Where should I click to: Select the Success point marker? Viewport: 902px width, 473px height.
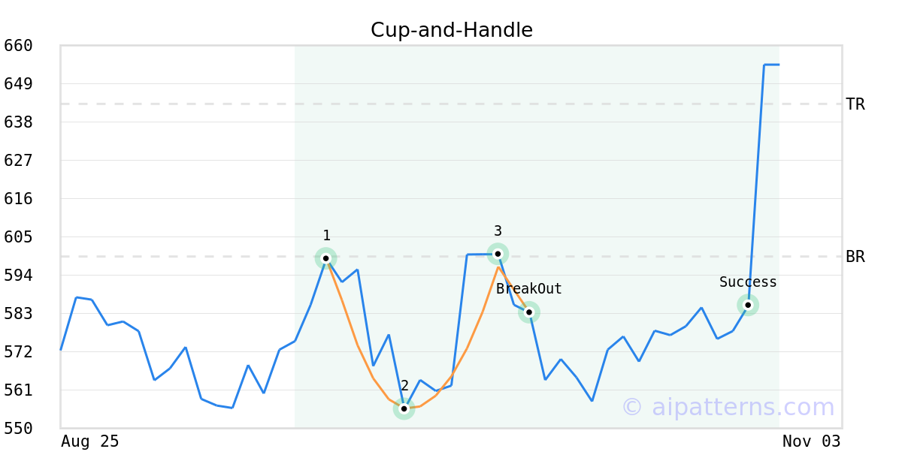748,305
